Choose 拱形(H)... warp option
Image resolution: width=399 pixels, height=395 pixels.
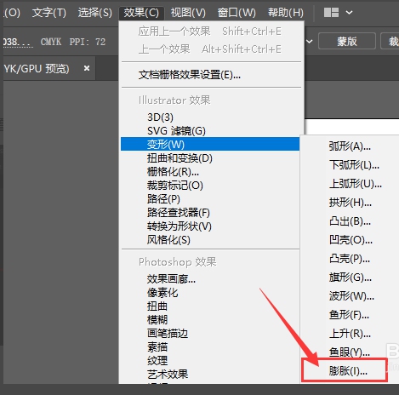coord(350,203)
